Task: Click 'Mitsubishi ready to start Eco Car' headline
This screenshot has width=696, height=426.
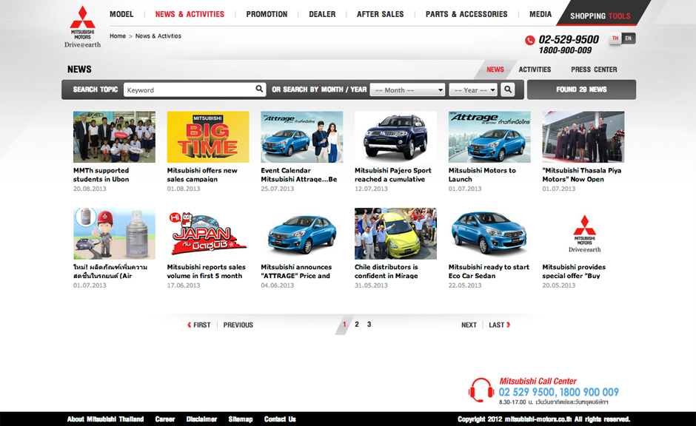Action: 489,271
